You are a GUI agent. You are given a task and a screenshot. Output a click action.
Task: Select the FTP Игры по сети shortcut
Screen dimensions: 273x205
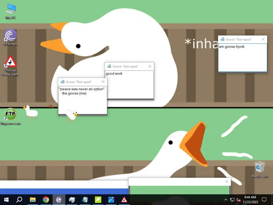[x=10, y=117]
